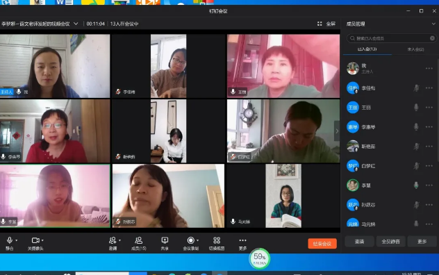Click the 切换视图 switch view icon
This screenshot has width=439, height=275.
217,240
